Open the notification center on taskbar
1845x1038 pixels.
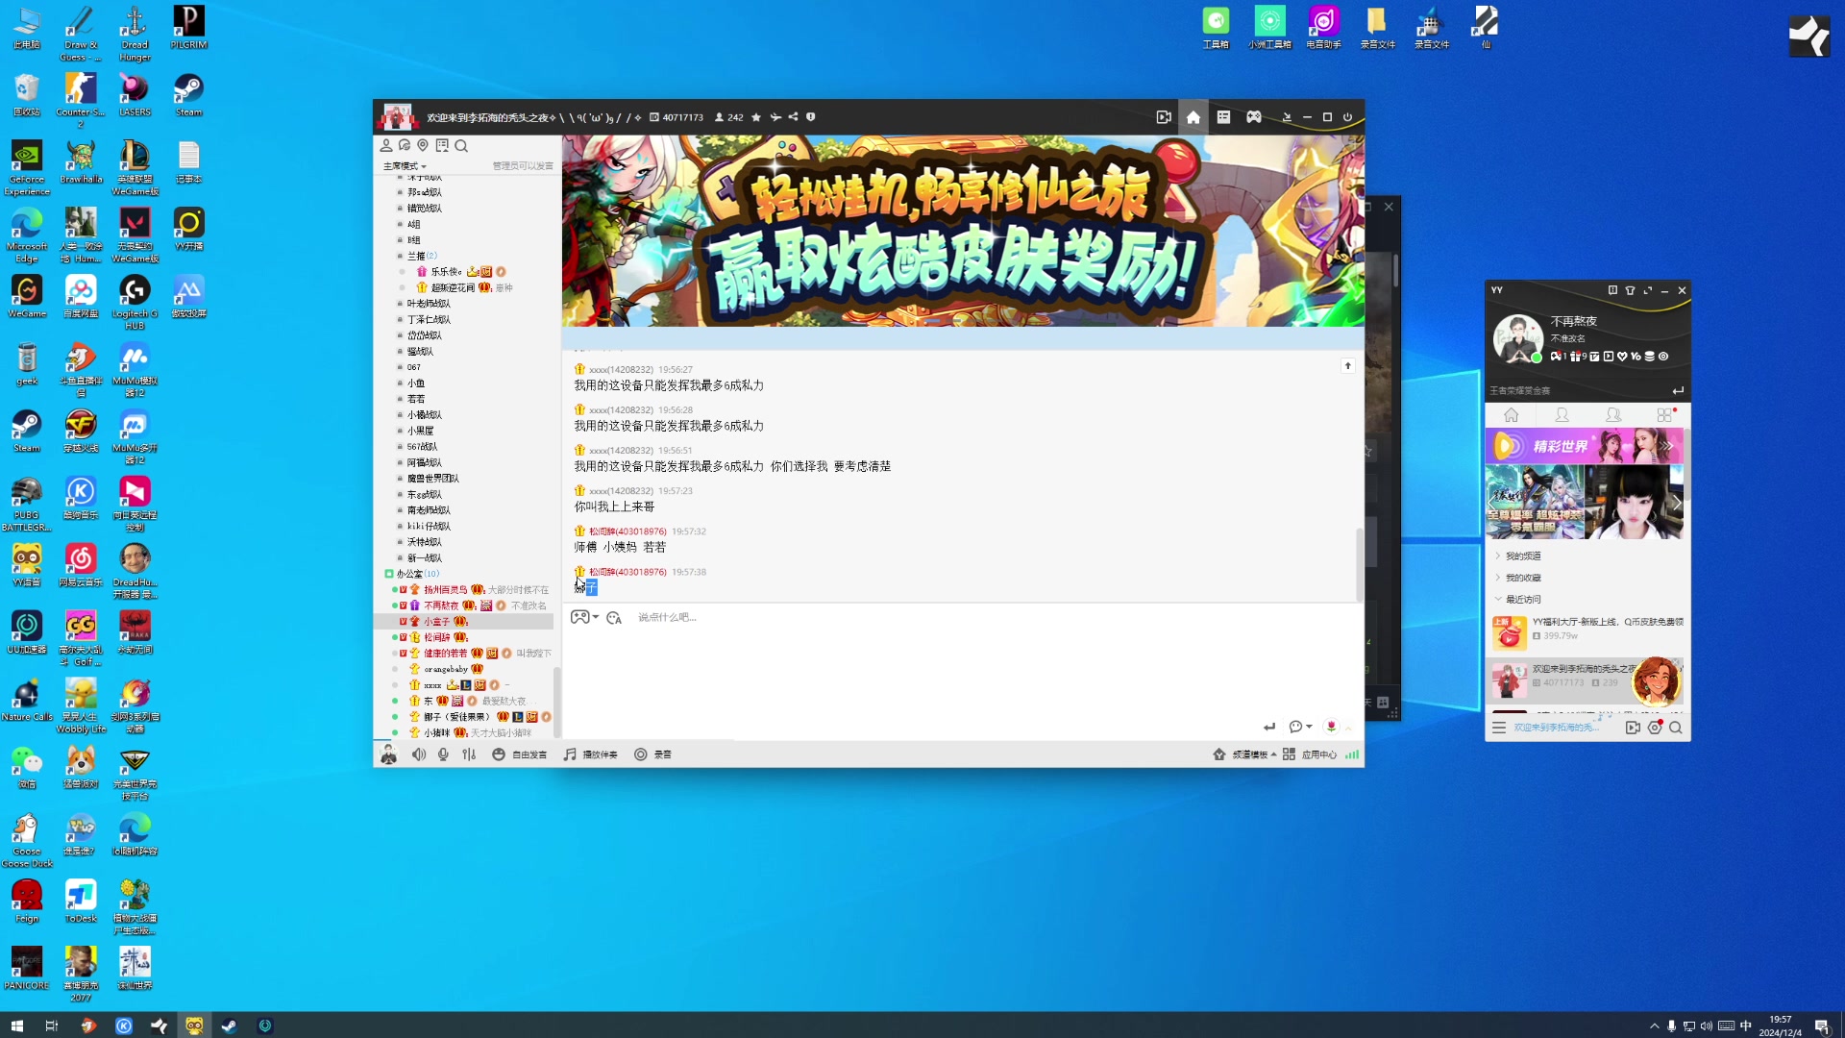coord(1822,1026)
